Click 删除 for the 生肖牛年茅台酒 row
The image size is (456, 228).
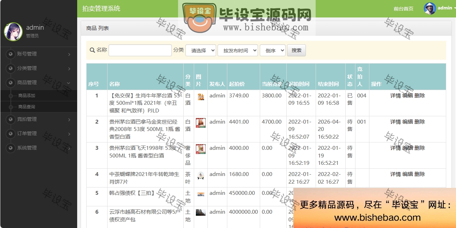click(x=420, y=95)
